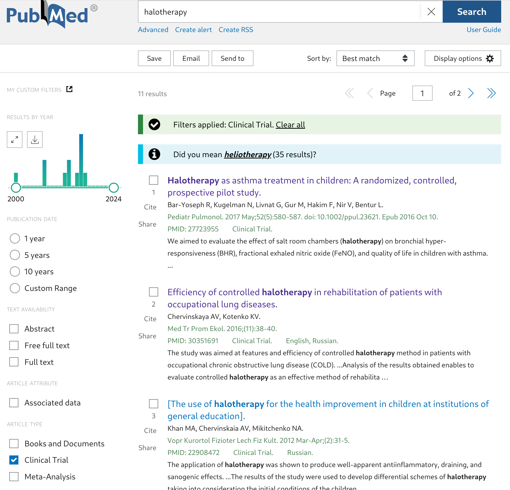Image resolution: width=510 pixels, height=490 pixels.
Task: Select checkbox for result 1
Action: [154, 180]
